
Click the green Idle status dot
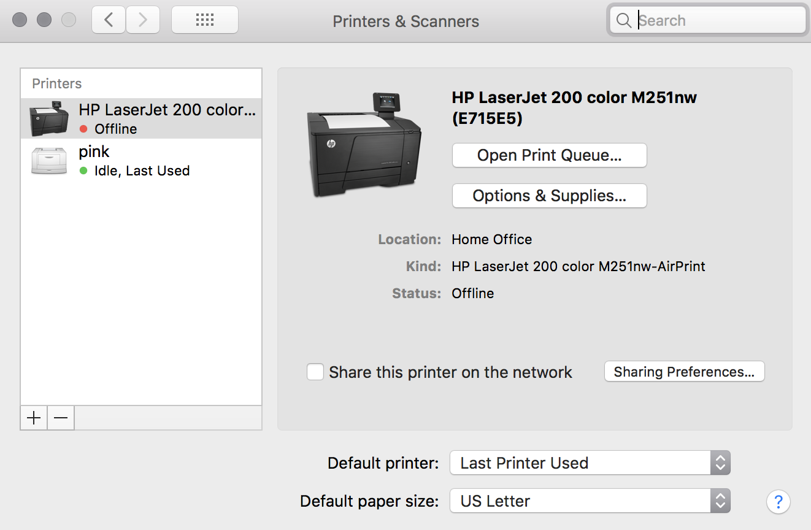84,171
